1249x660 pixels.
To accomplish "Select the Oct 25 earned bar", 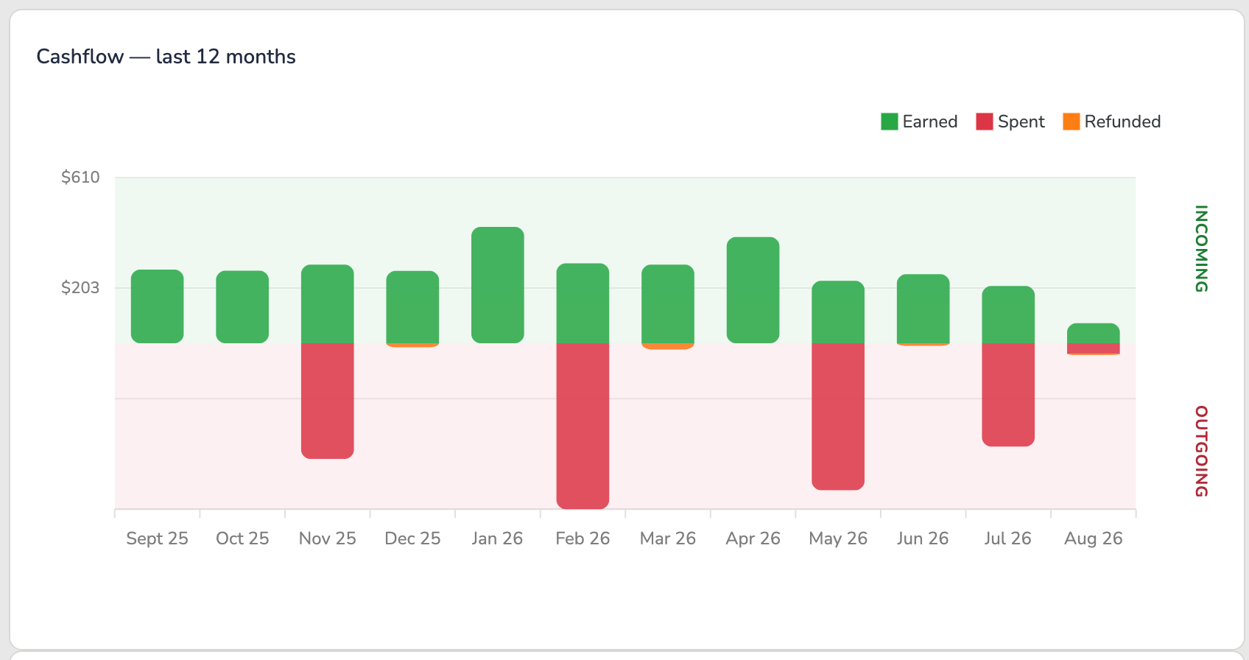I will click(242, 307).
